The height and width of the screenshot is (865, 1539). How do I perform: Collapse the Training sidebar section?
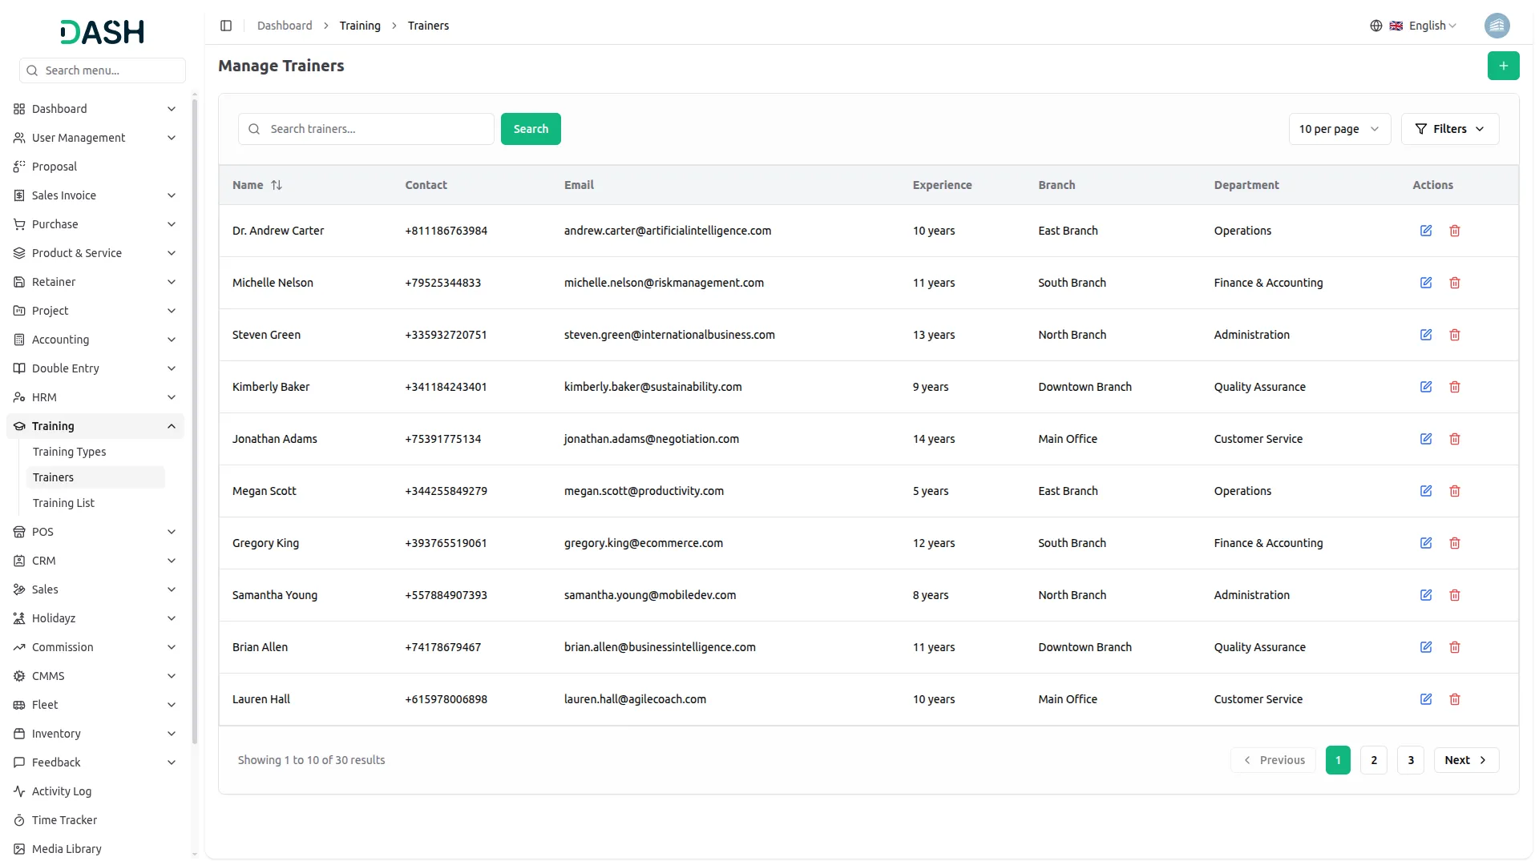pyautogui.click(x=95, y=426)
